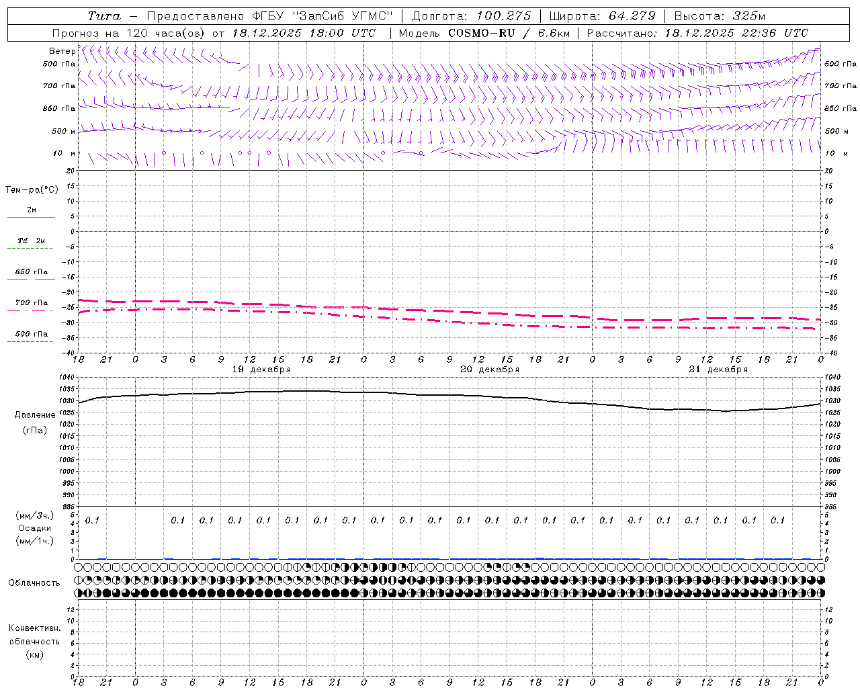860x688 pixels.
Task: Click the "Высота: 325м" header entry
Action: [x=719, y=16]
